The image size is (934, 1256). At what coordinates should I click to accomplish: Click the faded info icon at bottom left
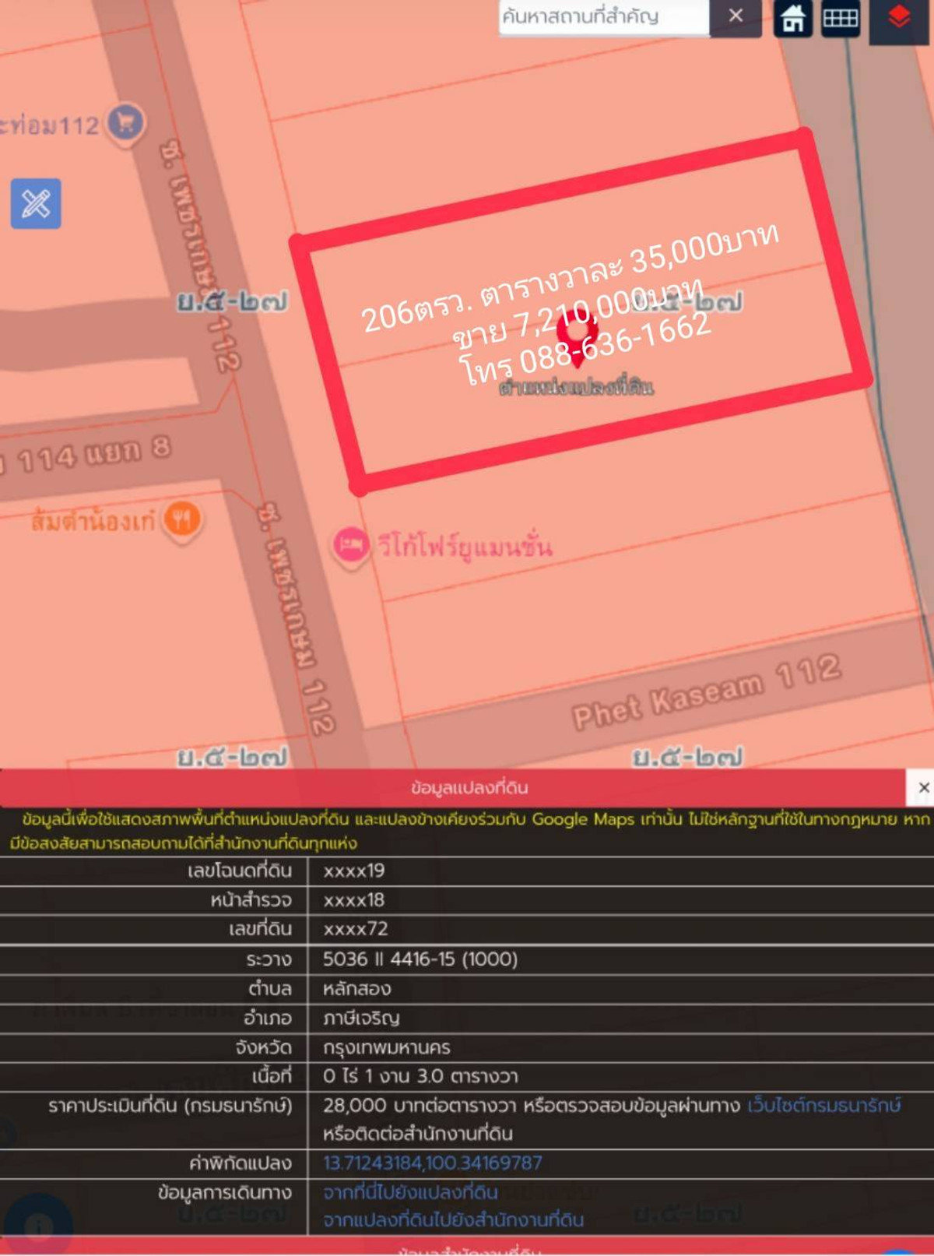(38, 1226)
